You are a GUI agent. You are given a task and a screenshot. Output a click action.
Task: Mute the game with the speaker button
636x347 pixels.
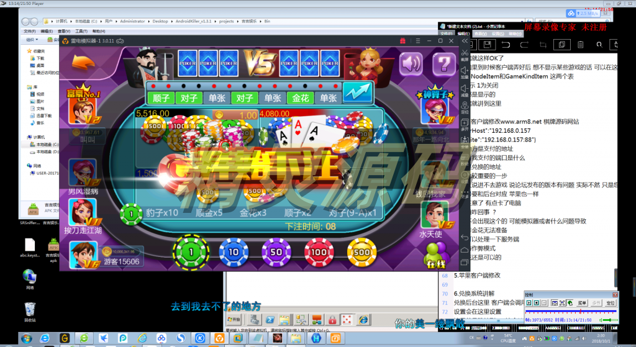[411, 64]
